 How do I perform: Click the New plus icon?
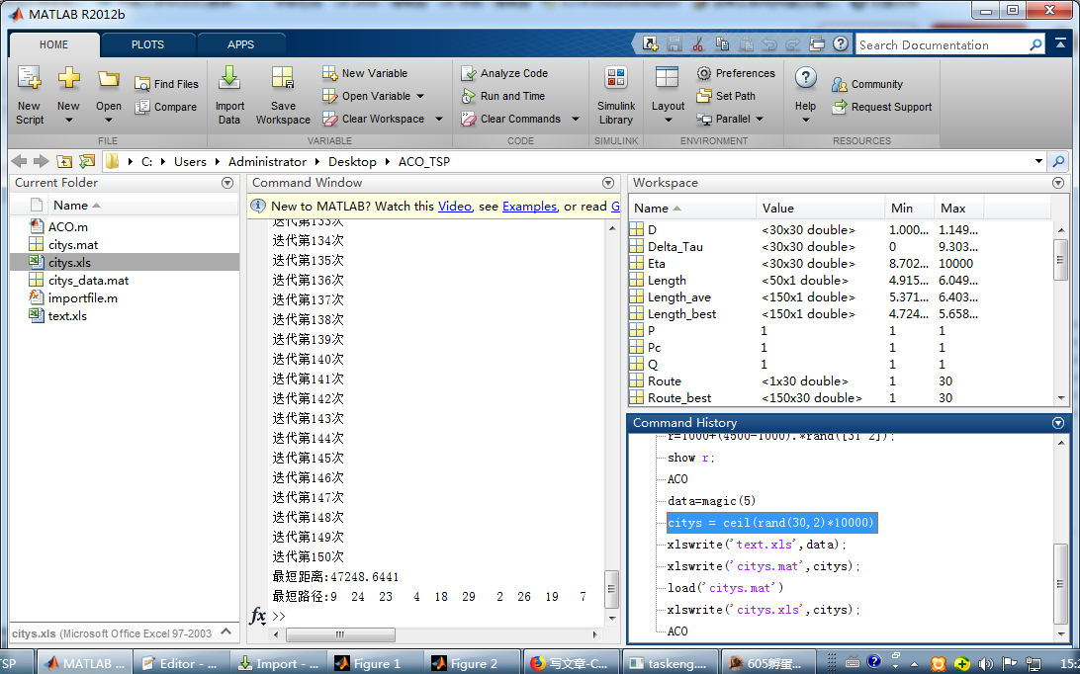(68, 78)
